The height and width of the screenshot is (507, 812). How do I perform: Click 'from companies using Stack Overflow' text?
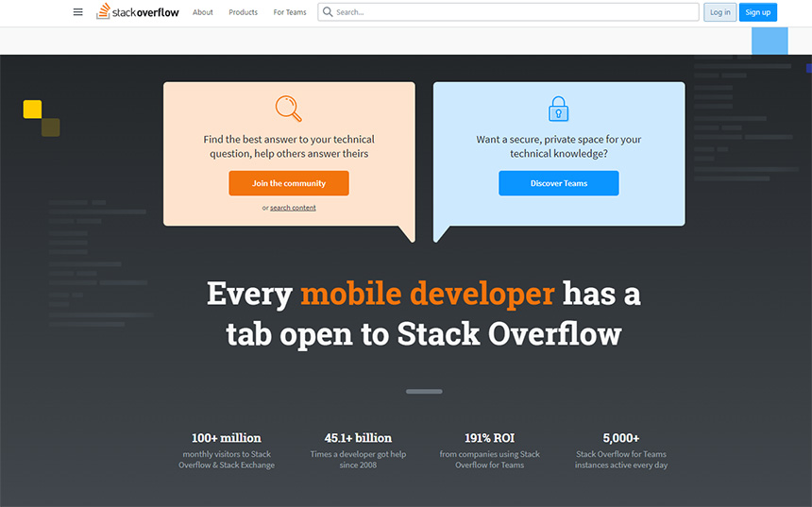pos(489,460)
